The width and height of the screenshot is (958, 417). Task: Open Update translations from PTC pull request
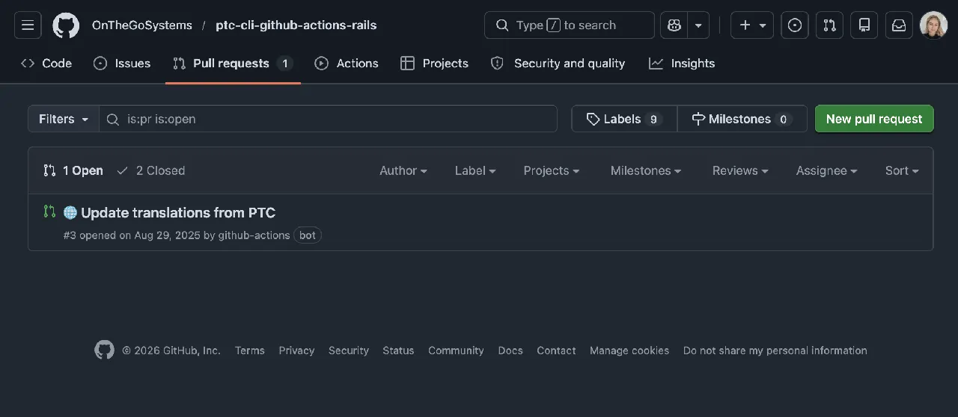point(178,213)
